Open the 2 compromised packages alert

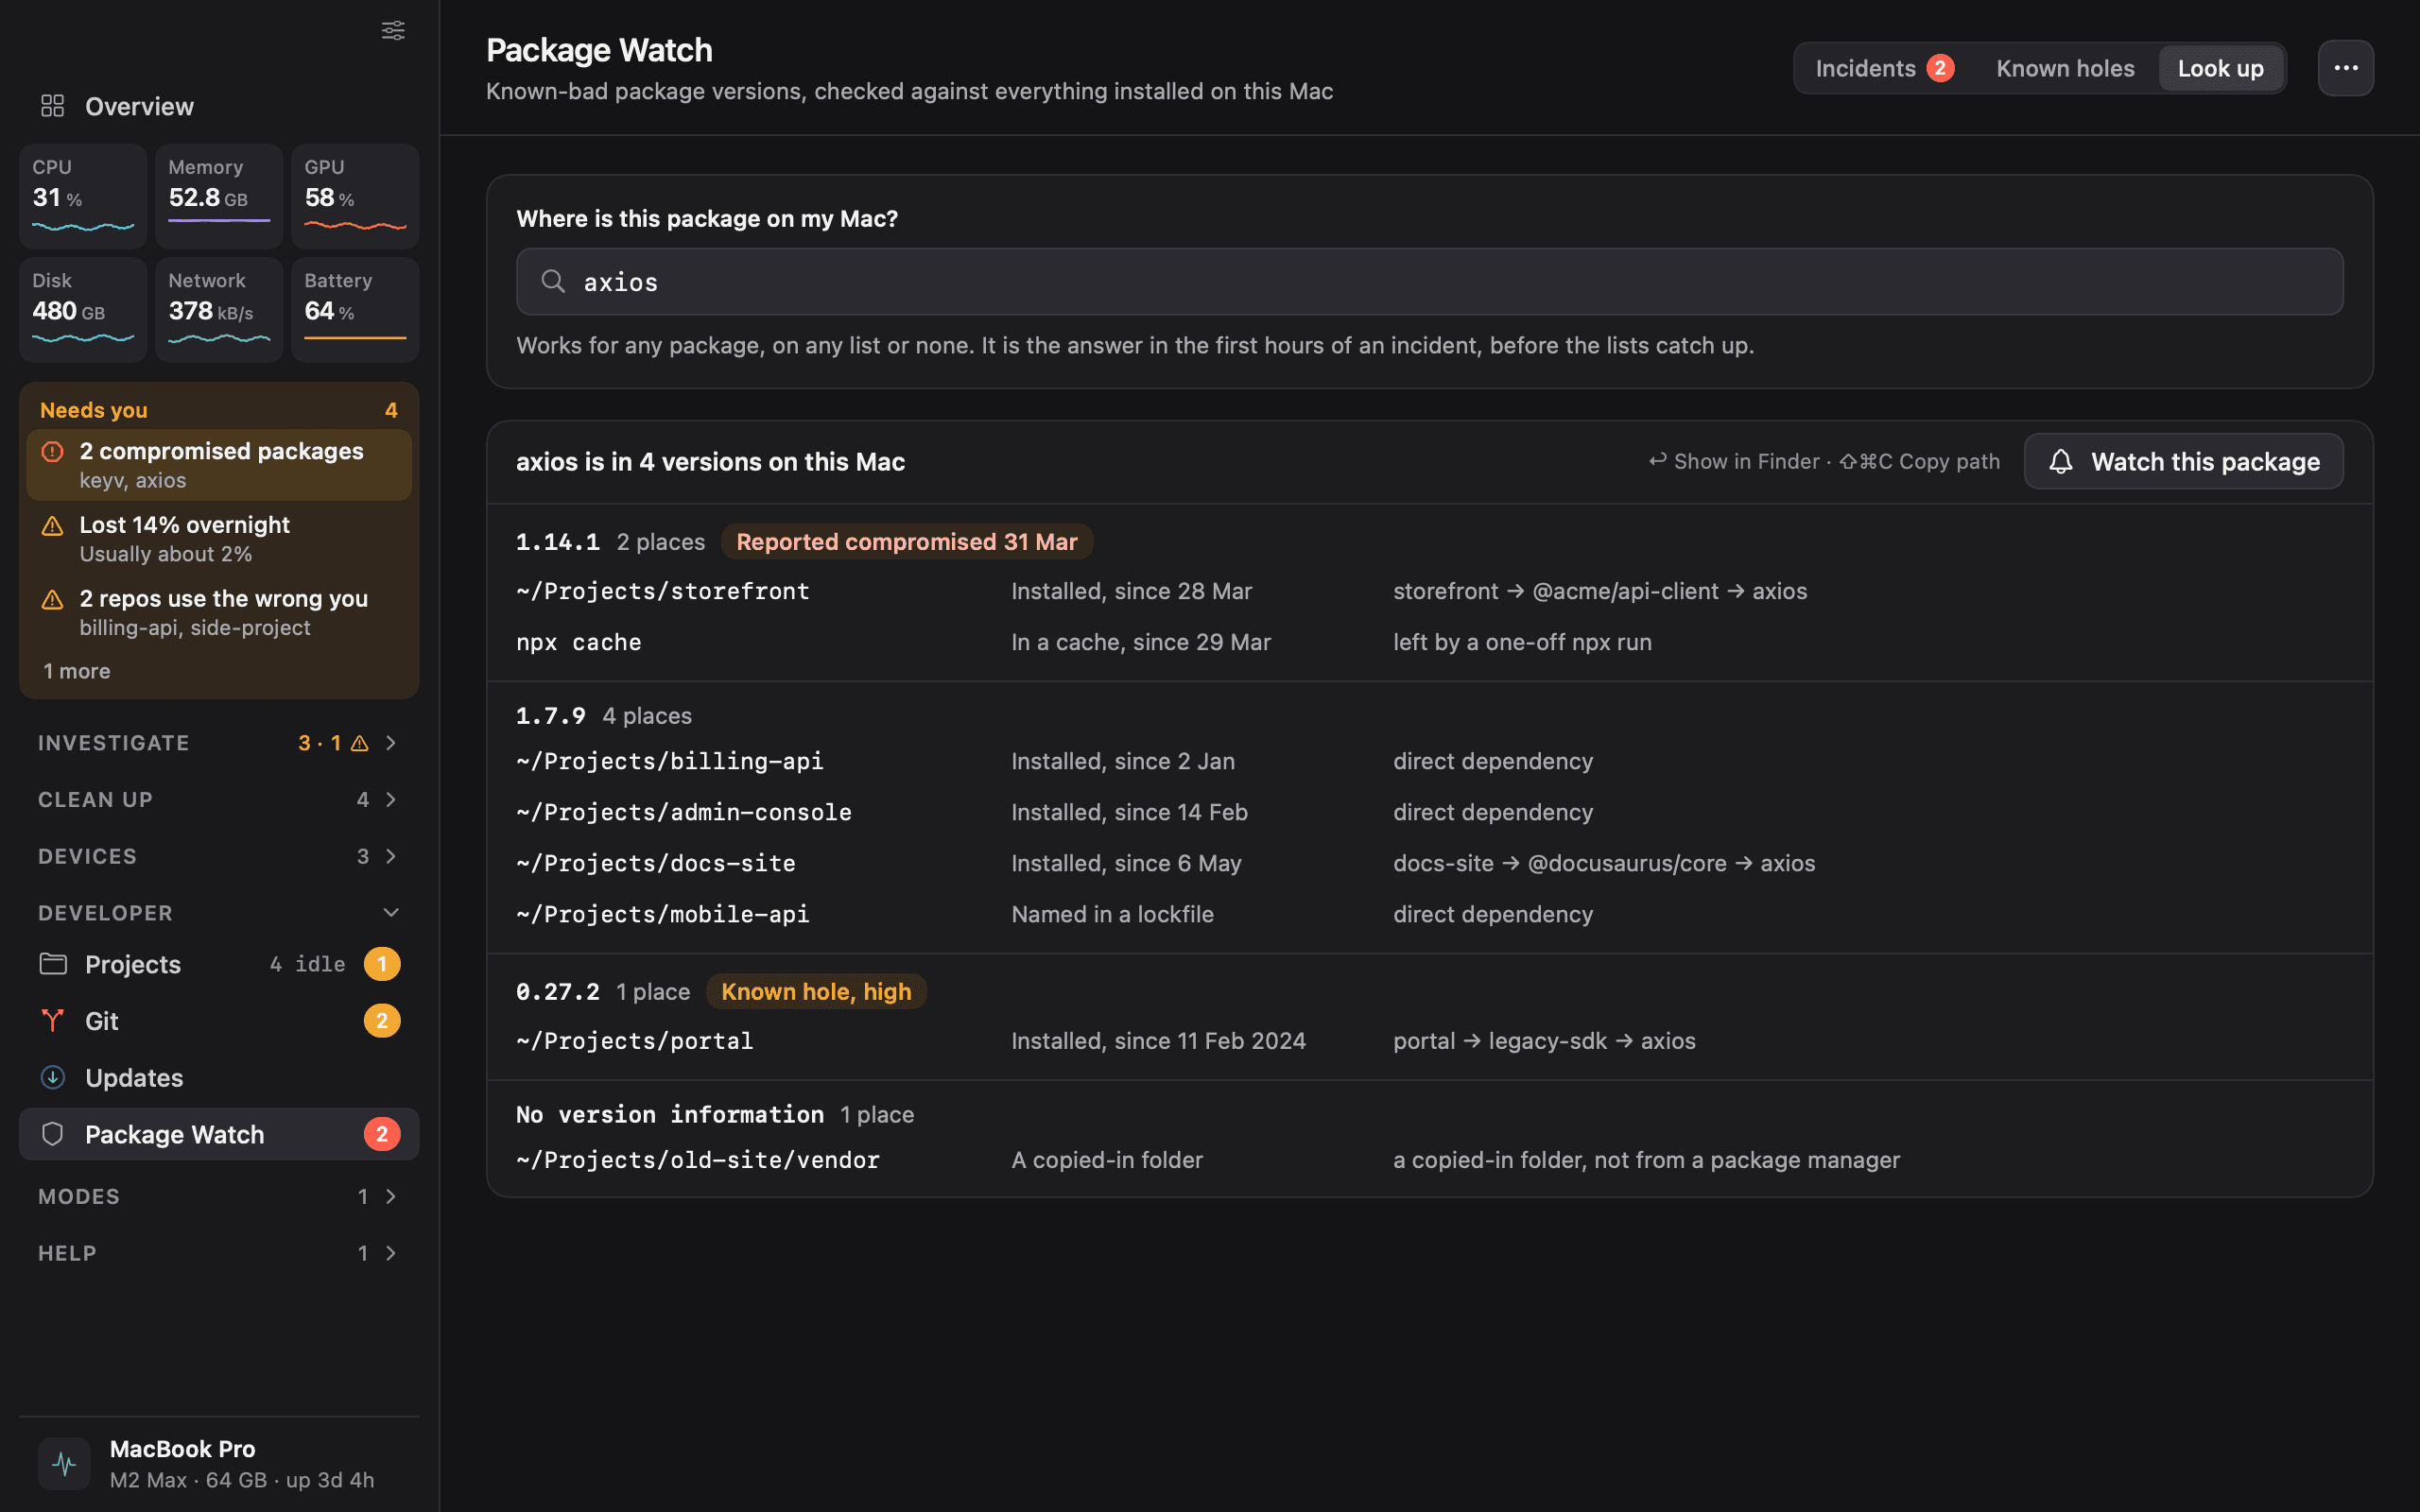pyautogui.click(x=219, y=465)
